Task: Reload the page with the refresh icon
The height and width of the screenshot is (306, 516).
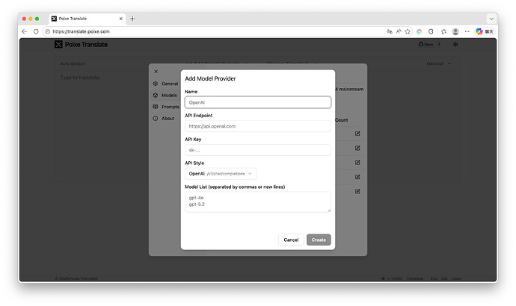Action: 36,31
